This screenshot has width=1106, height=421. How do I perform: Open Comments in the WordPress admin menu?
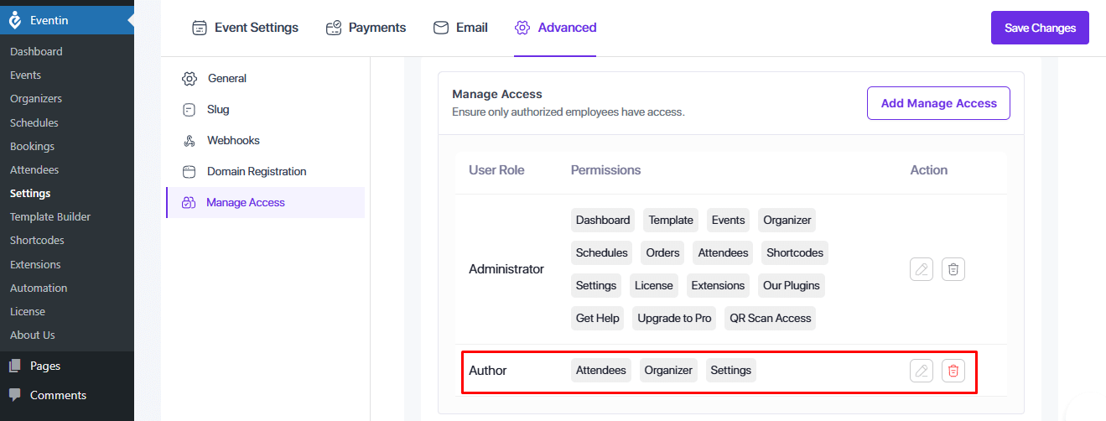click(58, 395)
